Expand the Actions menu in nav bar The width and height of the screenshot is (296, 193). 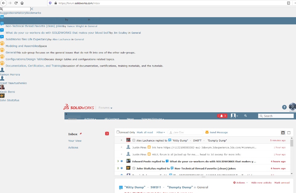(90, 119)
